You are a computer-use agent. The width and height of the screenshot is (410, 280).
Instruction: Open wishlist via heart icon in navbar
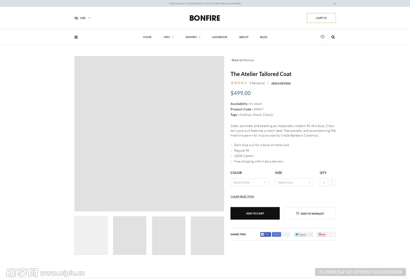[322, 37]
